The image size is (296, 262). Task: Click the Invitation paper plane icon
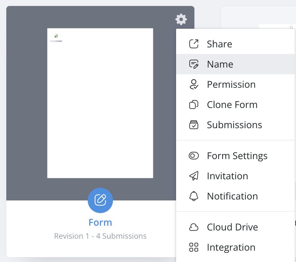[x=194, y=176]
